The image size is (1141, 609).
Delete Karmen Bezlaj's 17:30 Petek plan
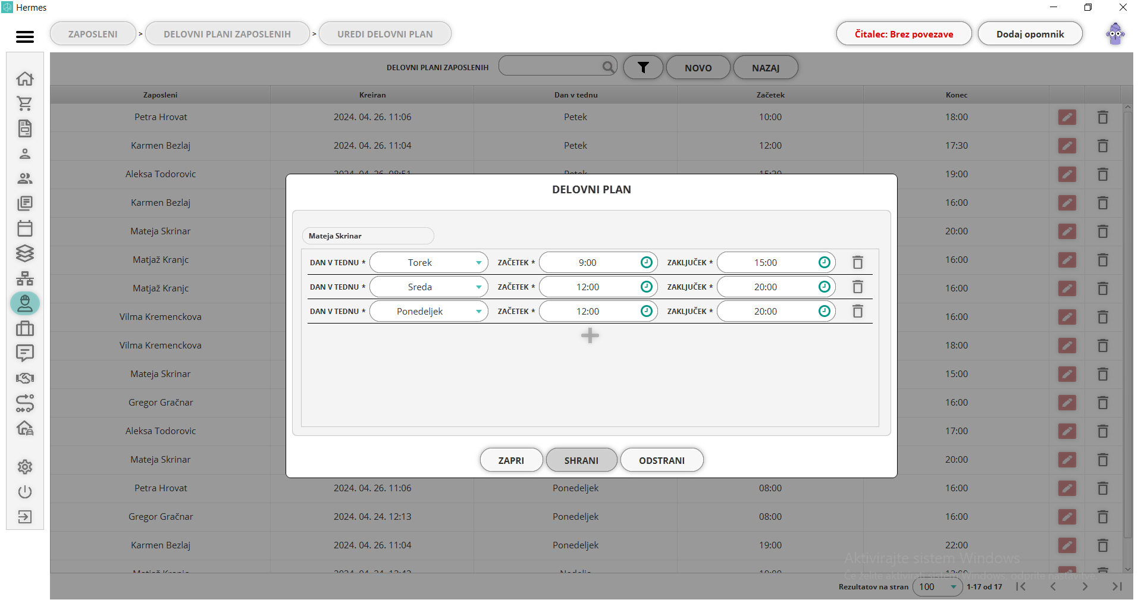click(1102, 146)
